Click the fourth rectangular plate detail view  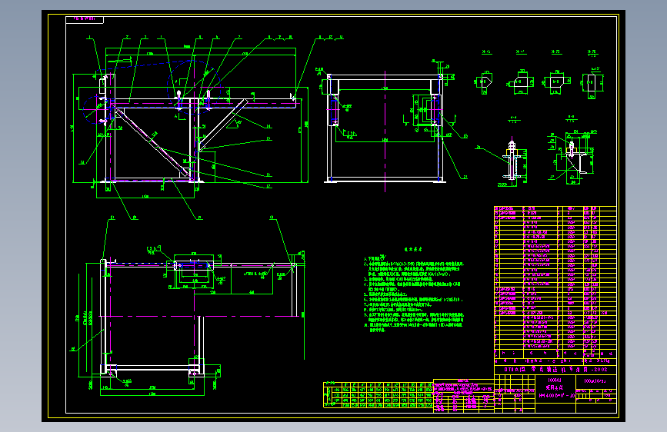[x=592, y=83]
